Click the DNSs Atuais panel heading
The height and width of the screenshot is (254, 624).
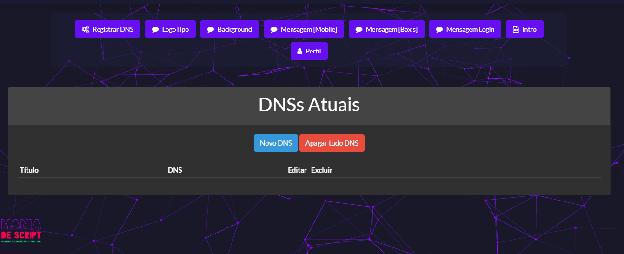click(309, 106)
